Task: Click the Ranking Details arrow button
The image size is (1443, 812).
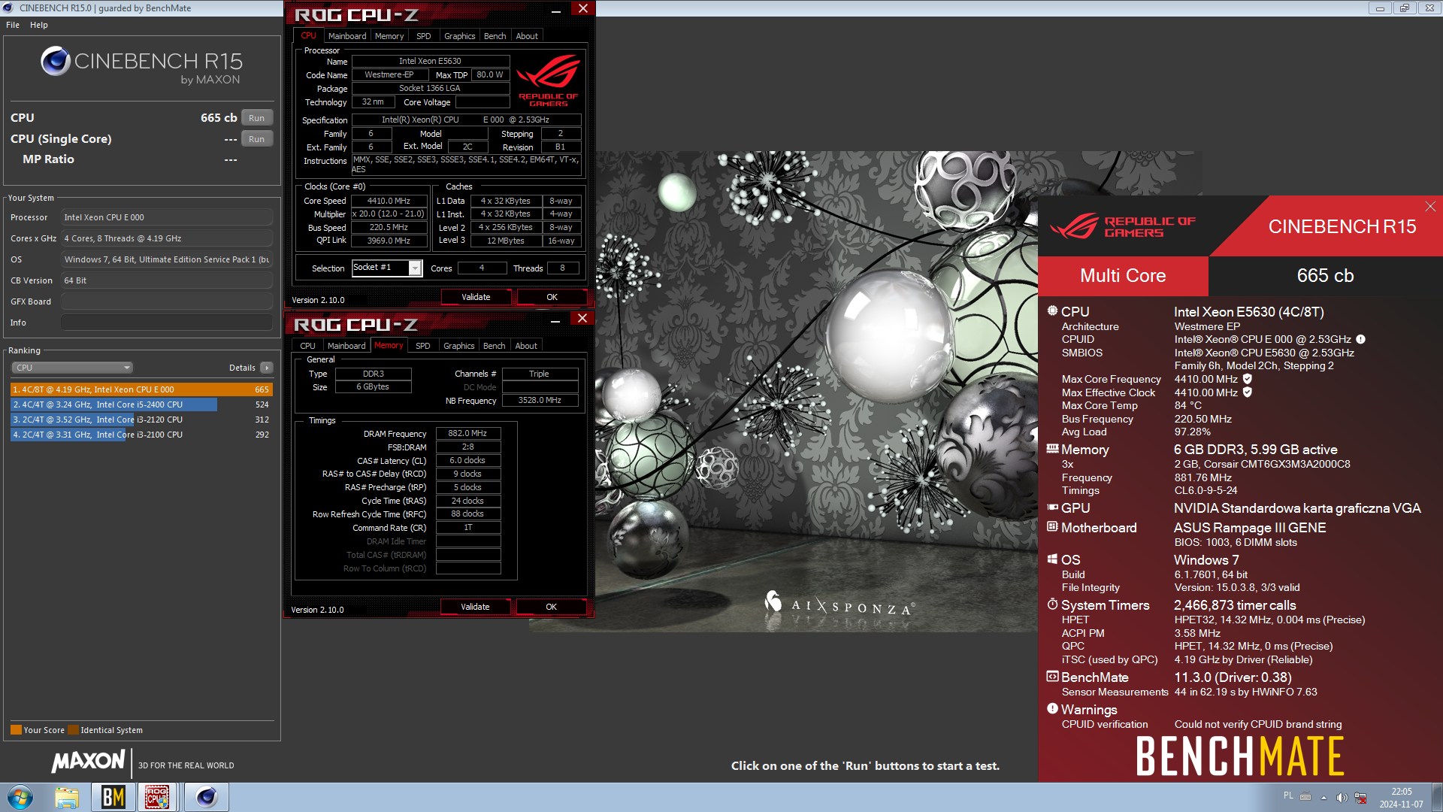Action: coord(267,368)
